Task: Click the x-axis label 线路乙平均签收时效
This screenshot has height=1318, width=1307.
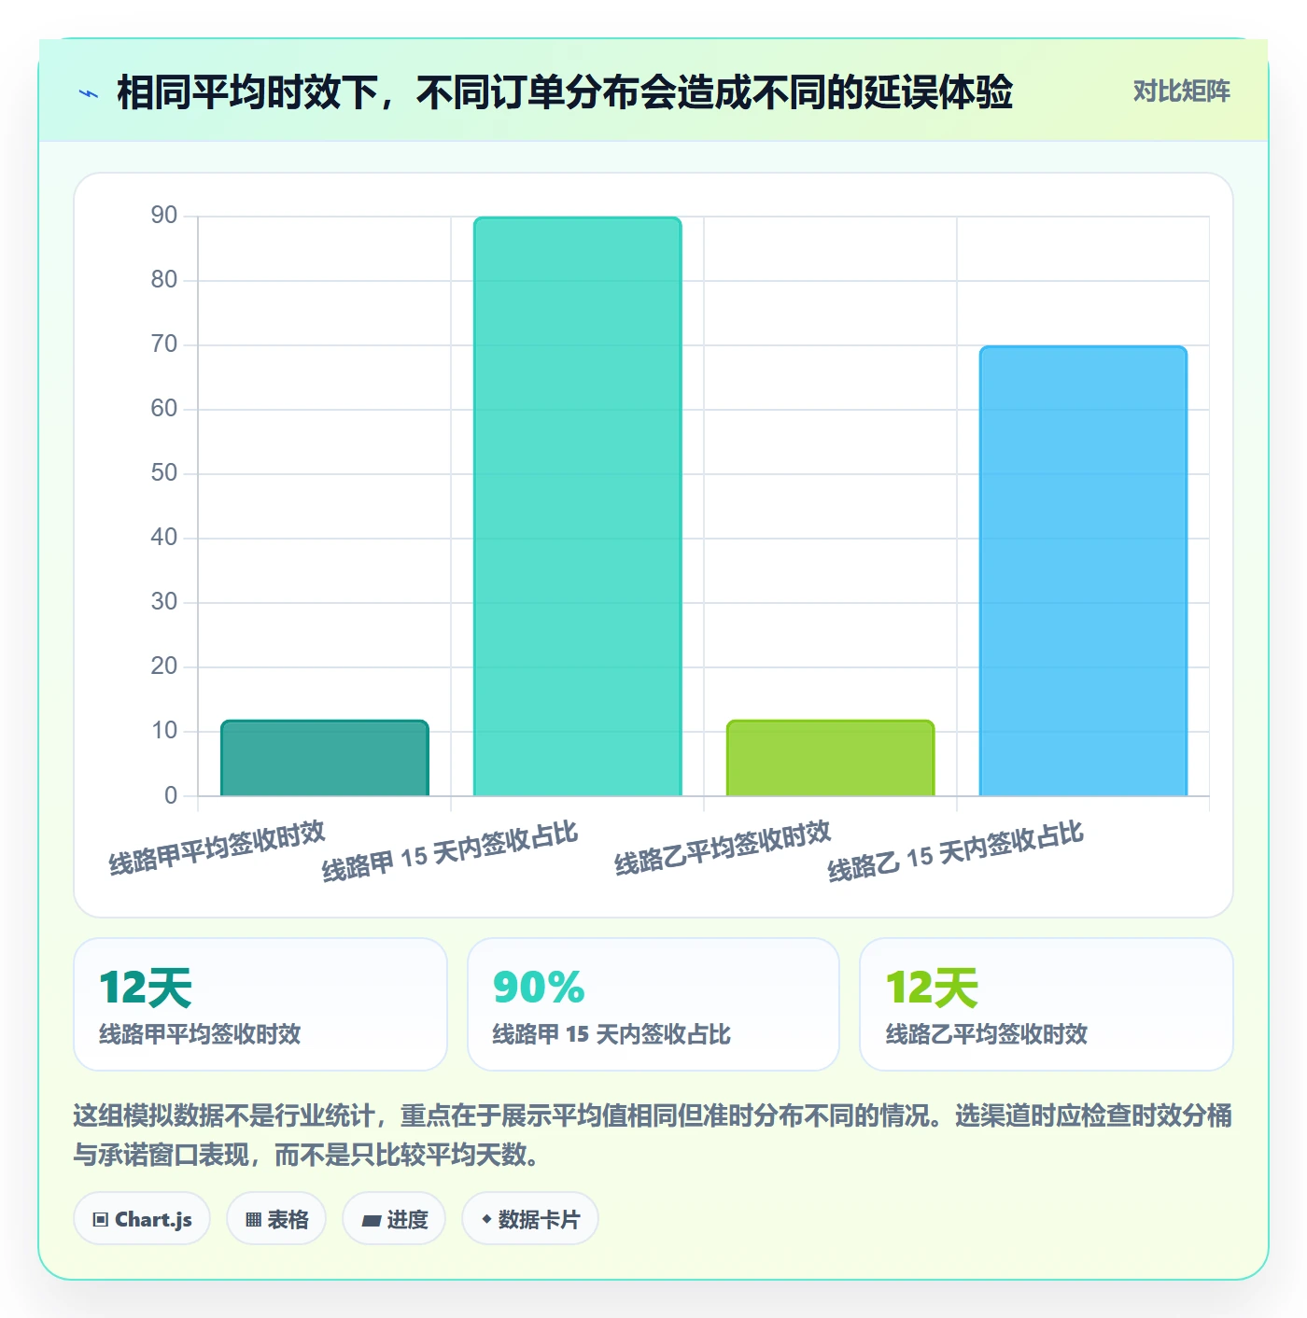Action: click(723, 848)
